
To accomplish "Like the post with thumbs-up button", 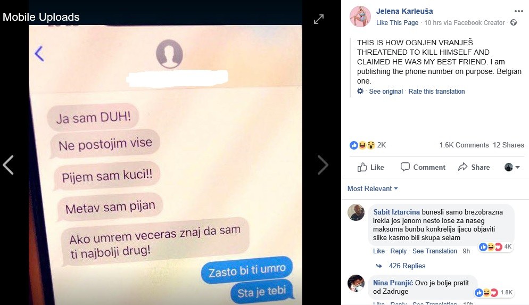I will (x=371, y=167).
